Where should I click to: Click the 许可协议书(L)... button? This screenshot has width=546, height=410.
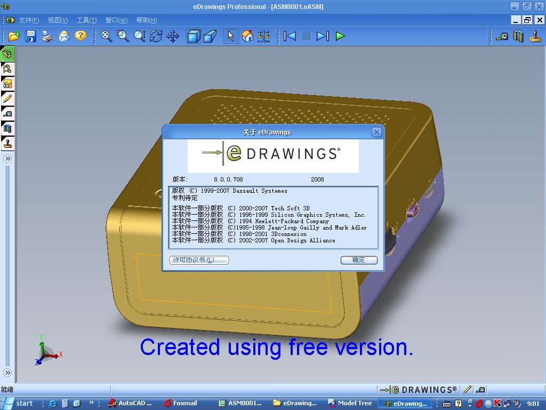199,260
